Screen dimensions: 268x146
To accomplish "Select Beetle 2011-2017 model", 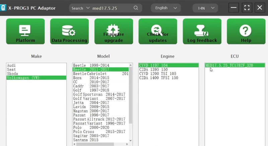I will [100, 70].
